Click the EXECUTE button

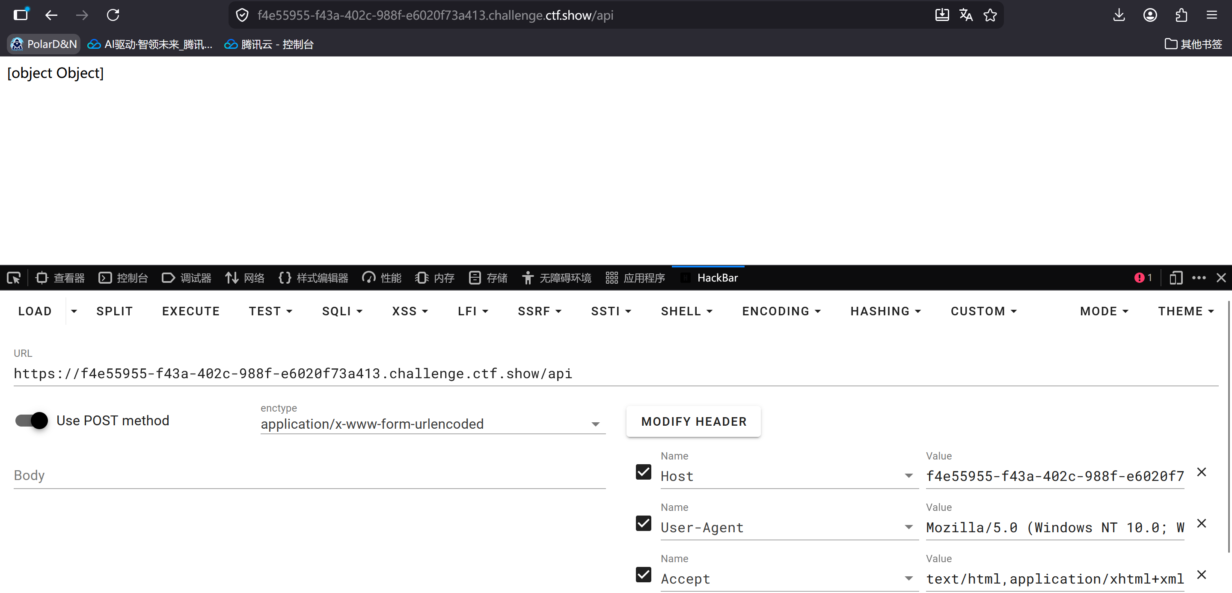pos(191,311)
